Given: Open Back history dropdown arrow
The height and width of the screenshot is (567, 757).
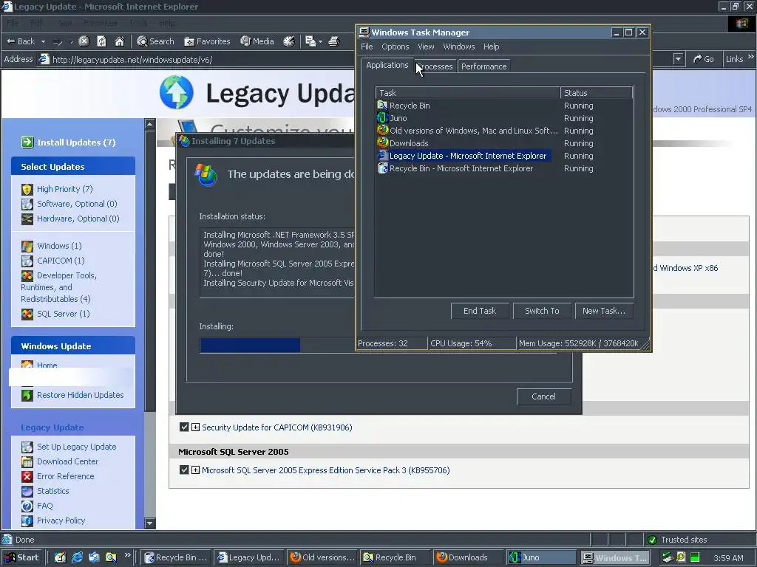Looking at the screenshot, I should click(43, 41).
